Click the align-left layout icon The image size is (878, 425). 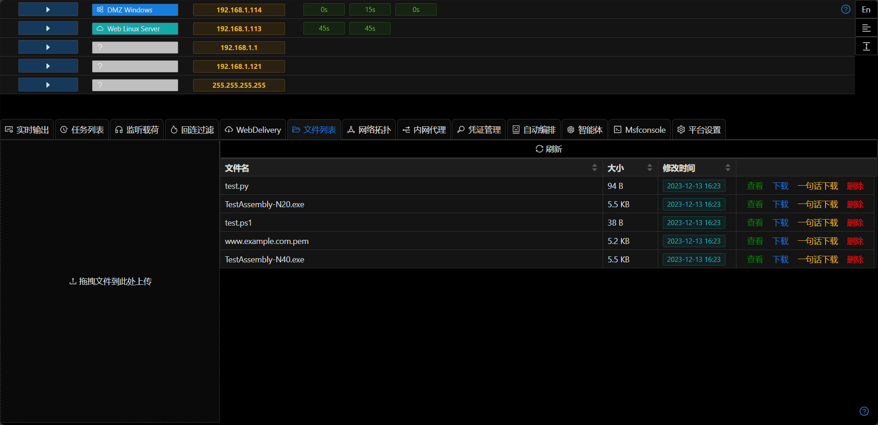[866, 28]
